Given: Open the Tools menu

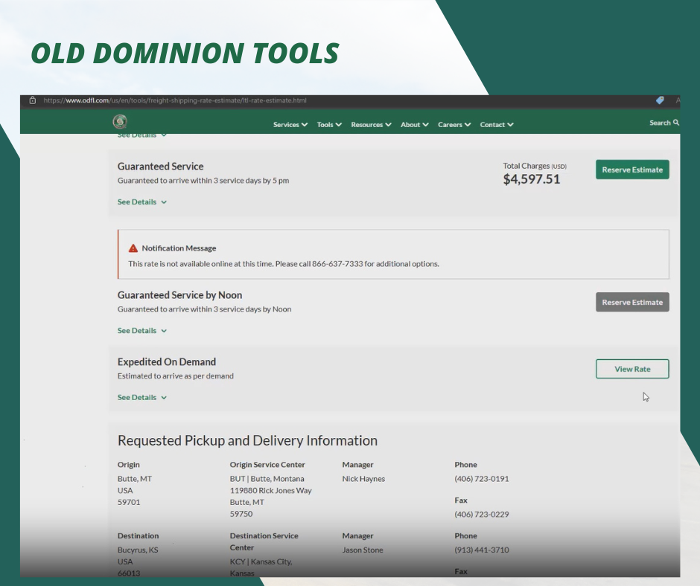Looking at the screenshot, I should coord(329,124).
